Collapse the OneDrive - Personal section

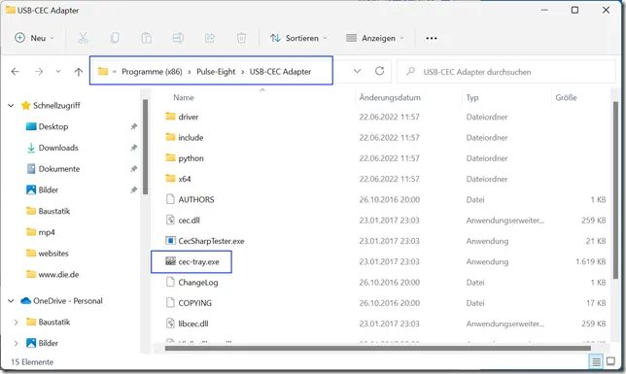coord(11,300)
